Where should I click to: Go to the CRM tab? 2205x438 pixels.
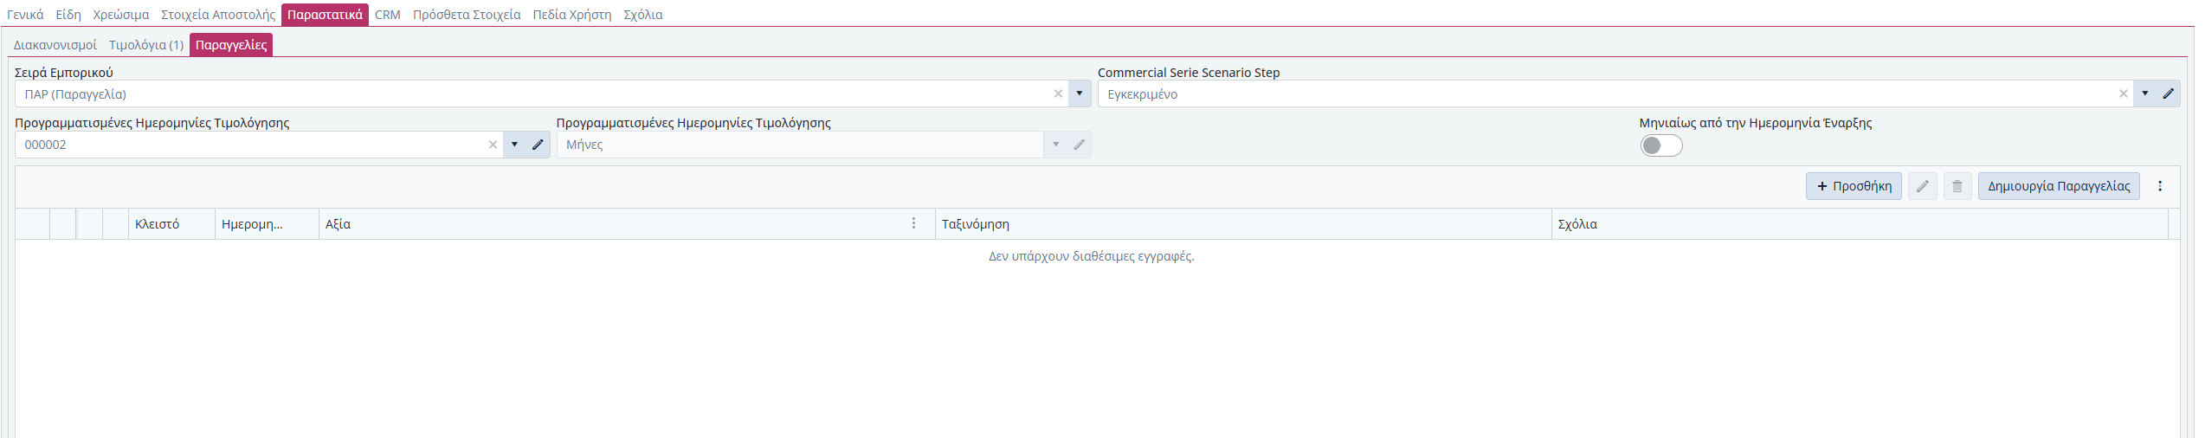(x=387, y=15)
